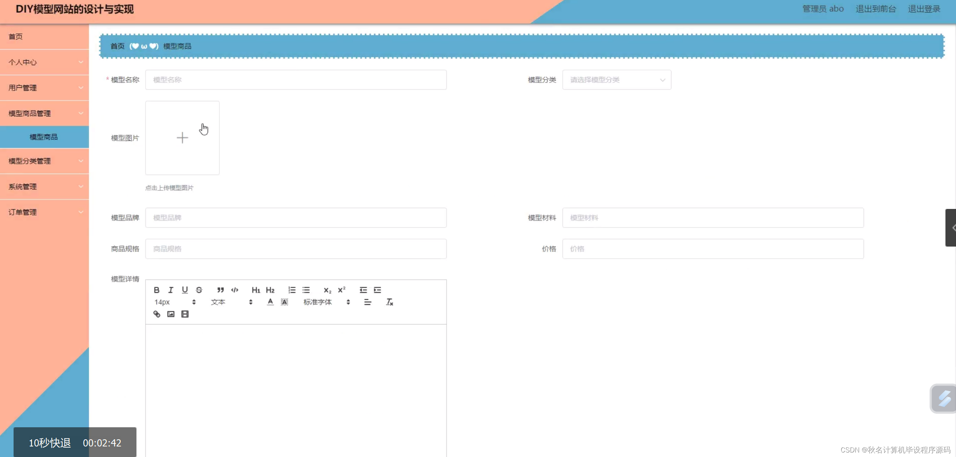956x457 pixels.
Task: Apply Heading 1 style
Action: (x=256, y=290)
